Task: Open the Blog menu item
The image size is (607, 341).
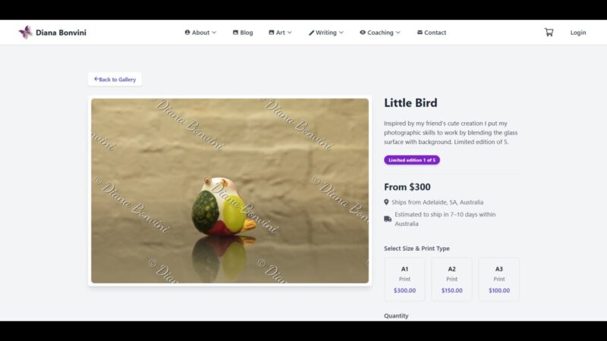Action: (243, 33)
